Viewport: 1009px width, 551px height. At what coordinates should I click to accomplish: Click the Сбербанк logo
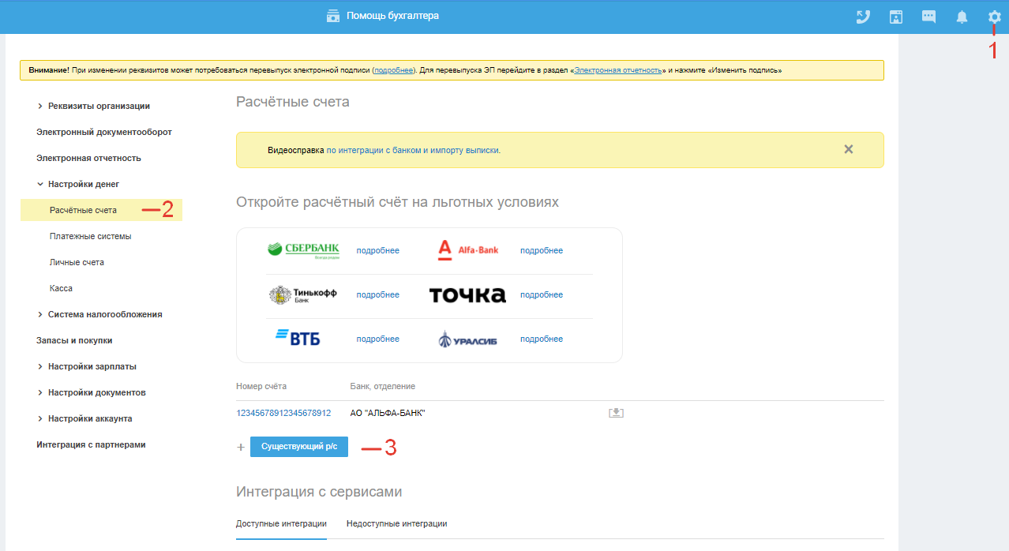[x=303, y=250]
